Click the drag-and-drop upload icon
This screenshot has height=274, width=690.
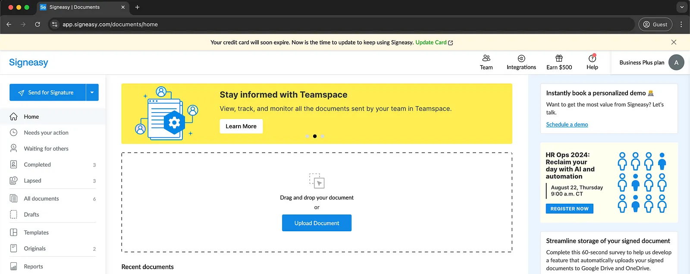[x=317, y=181]
